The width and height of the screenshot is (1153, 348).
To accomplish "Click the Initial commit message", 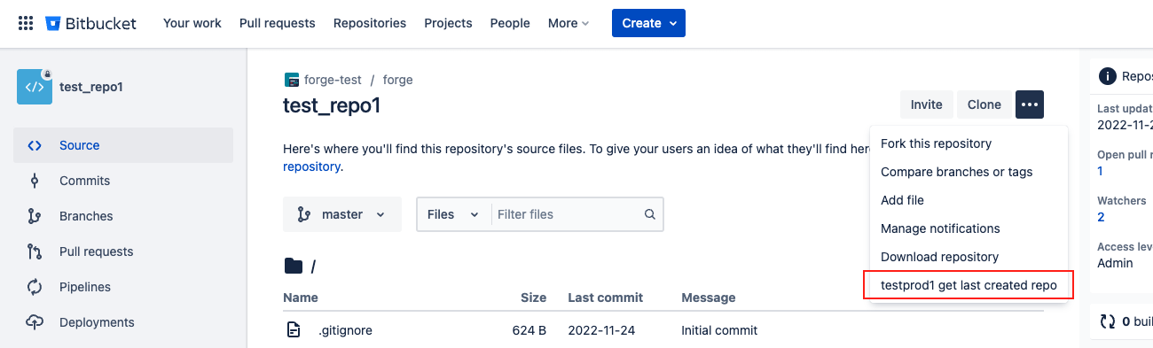I will [x=719, y=330].
